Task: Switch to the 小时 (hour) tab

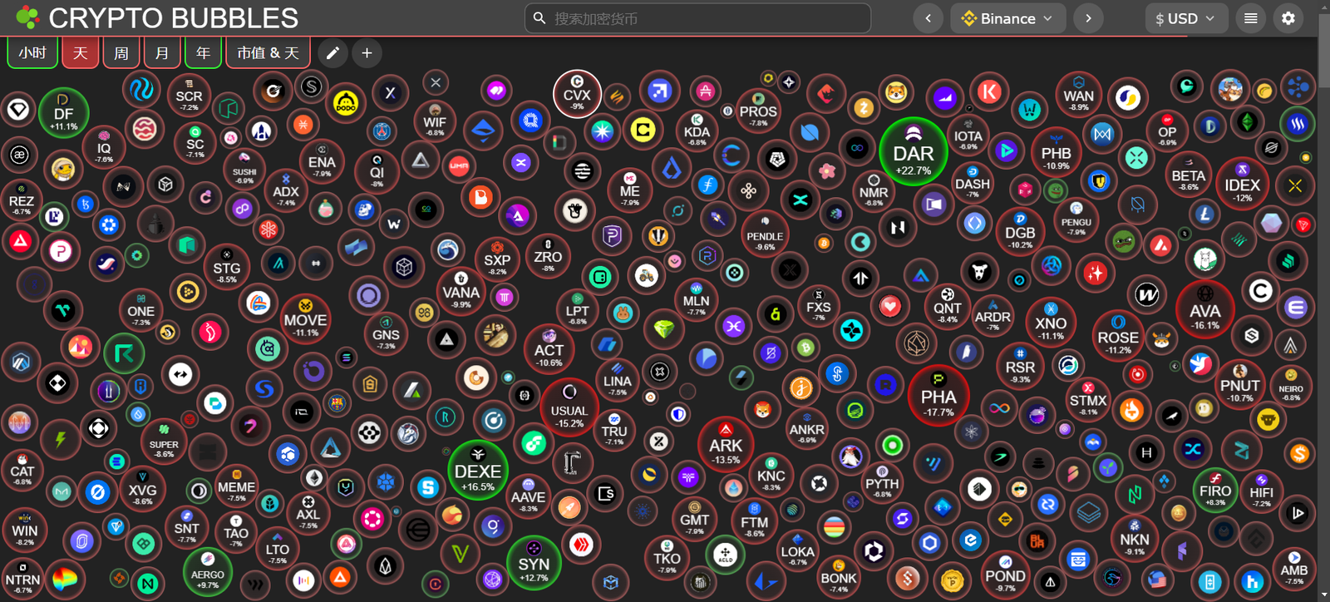Action: [x=32, y=52]
